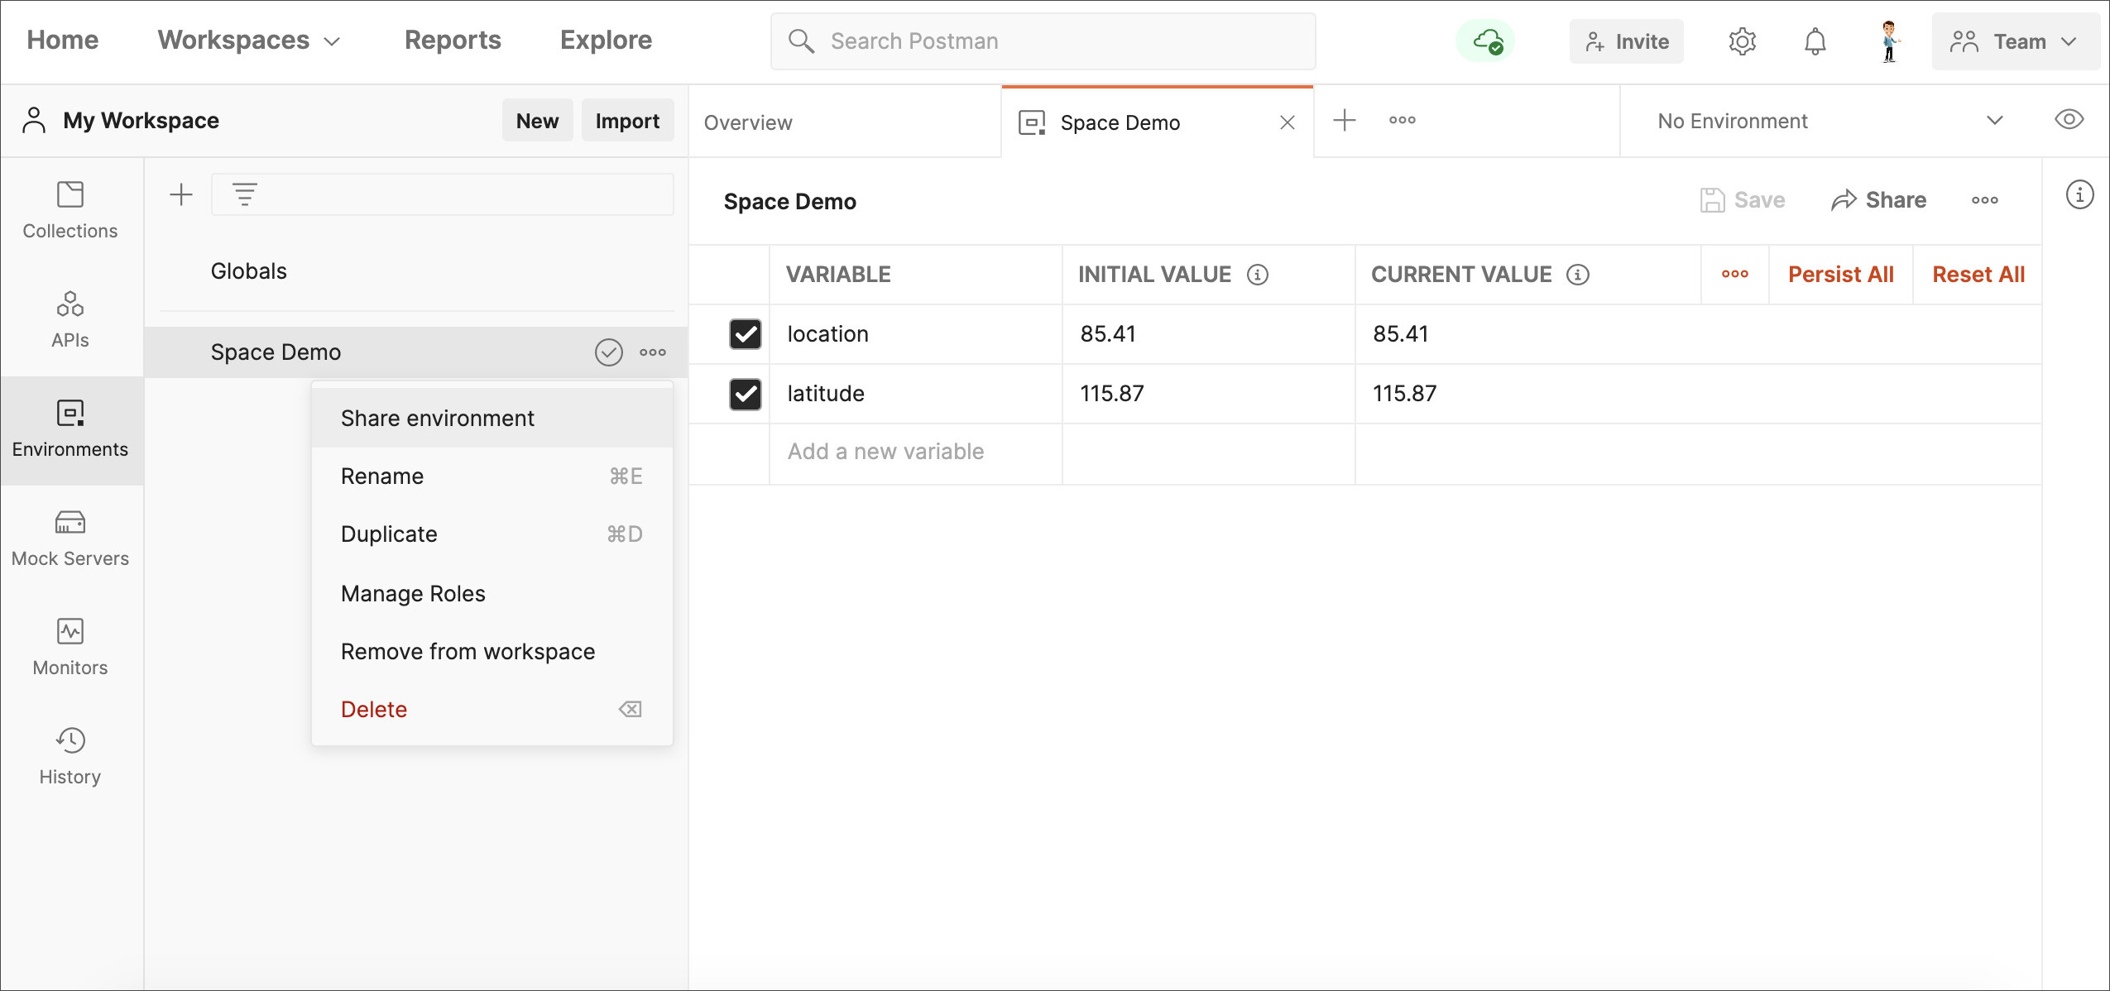Click Persist All
This screenshot has height=991, width=2110.
click(x=1841, y=275)
